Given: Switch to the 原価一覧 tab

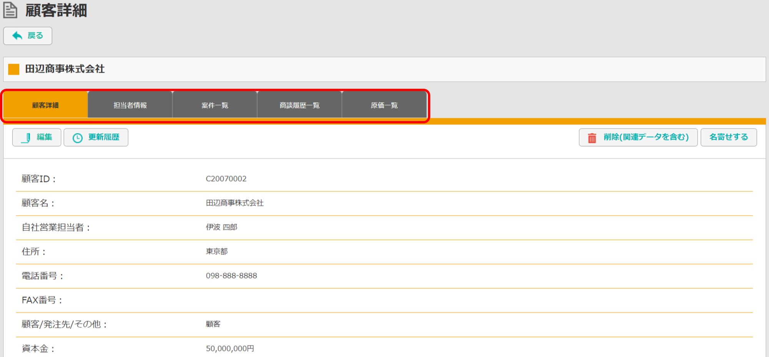Looking at the screenshot, I should [x=384, y=105].
